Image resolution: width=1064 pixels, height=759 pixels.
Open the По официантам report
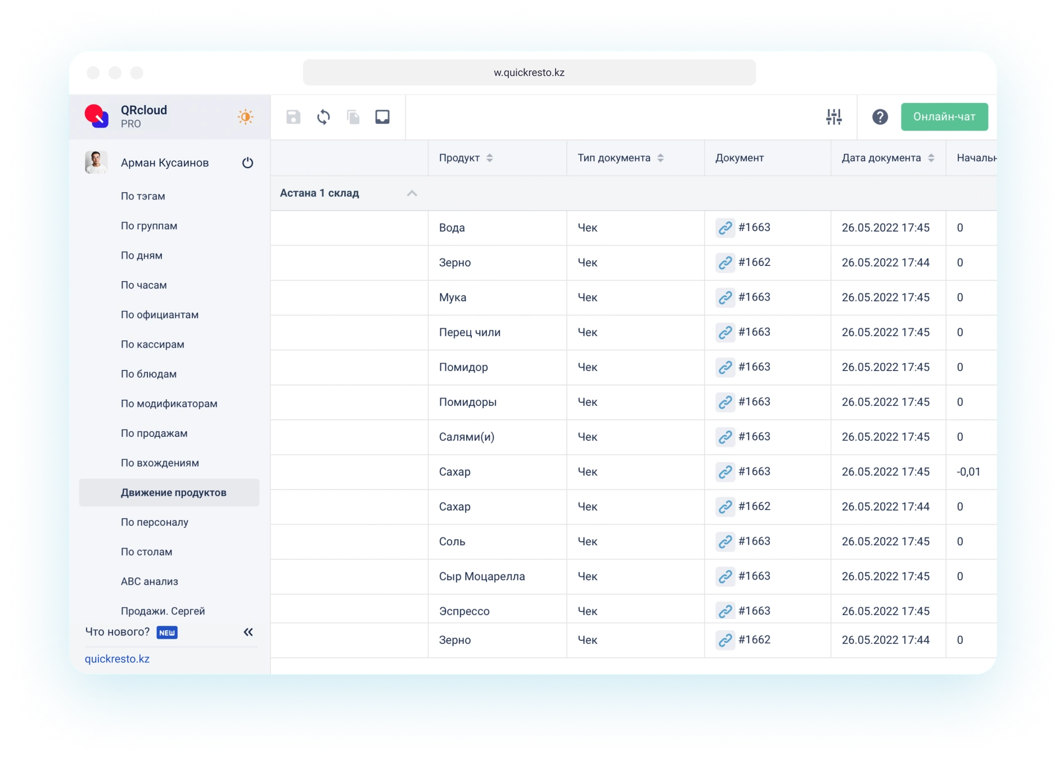point(160,315)
